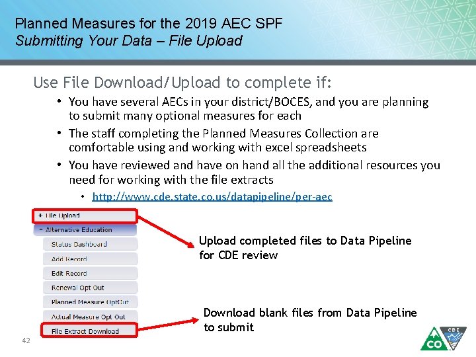Click the 'Planned Measures for the 2019 AEC SPF' title

pyautogui.click(x=149, y=24)
